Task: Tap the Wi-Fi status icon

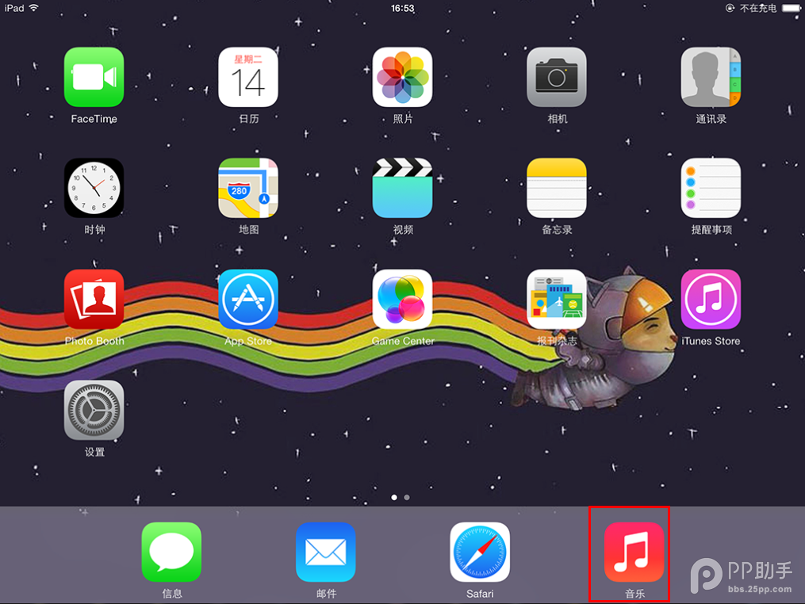Action: (34, 8)
